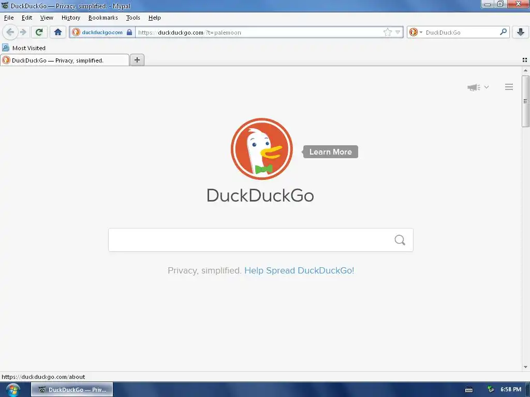The width and height of the screenshot is (530, 397).
Task: Open a new tab with plus button
Action: coord(137,60)
